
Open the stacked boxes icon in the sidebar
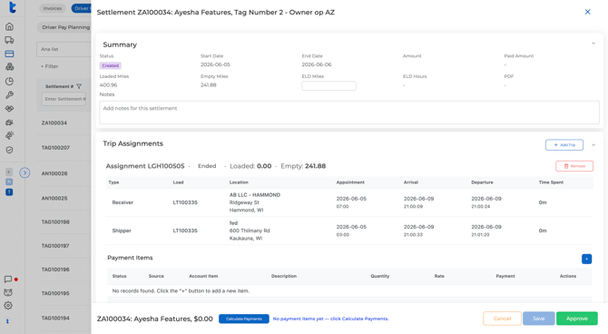coord(9,67)
